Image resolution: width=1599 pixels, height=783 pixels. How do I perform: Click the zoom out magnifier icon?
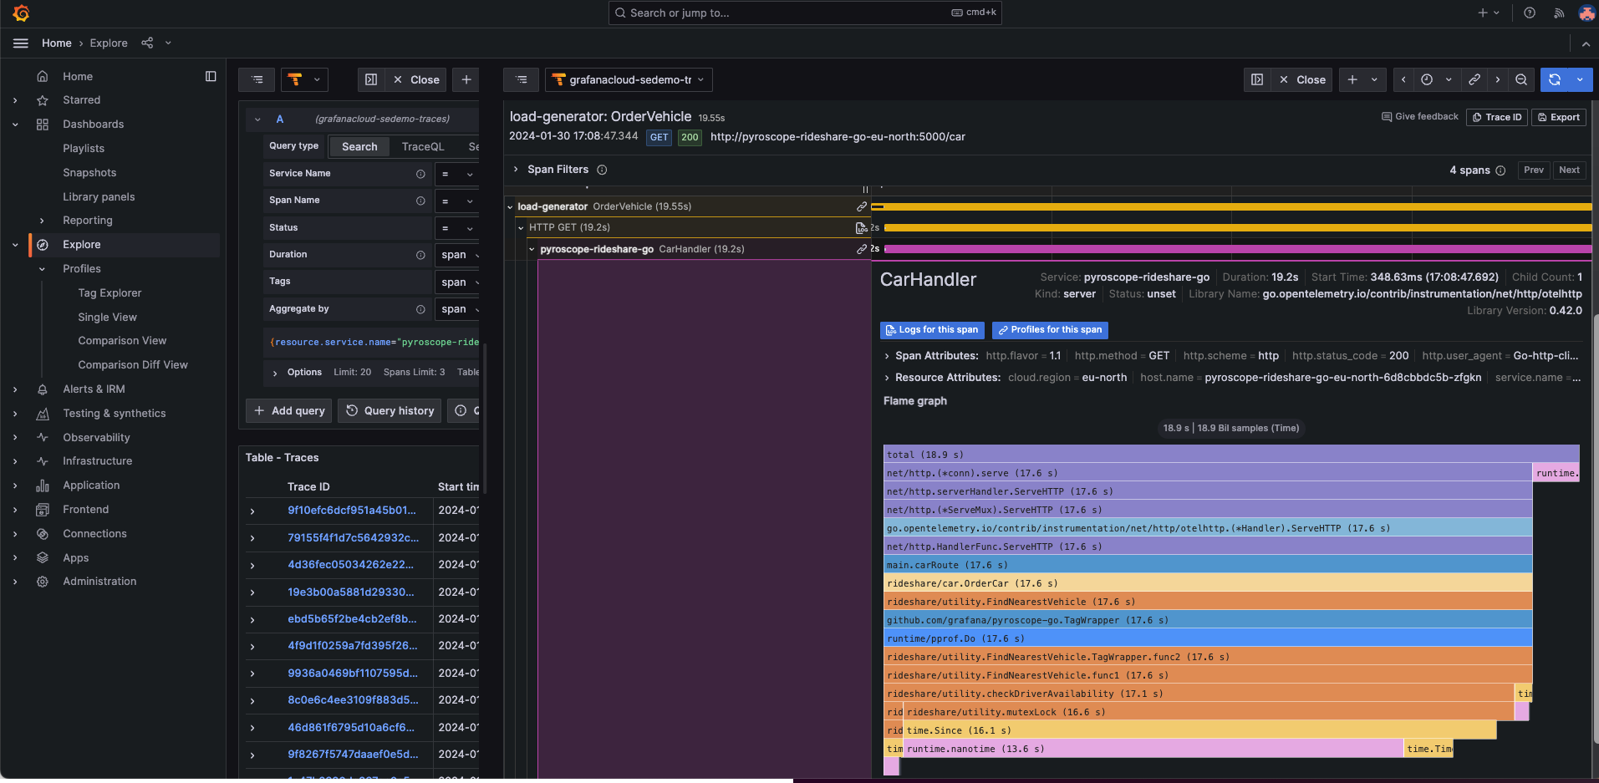1520,79
